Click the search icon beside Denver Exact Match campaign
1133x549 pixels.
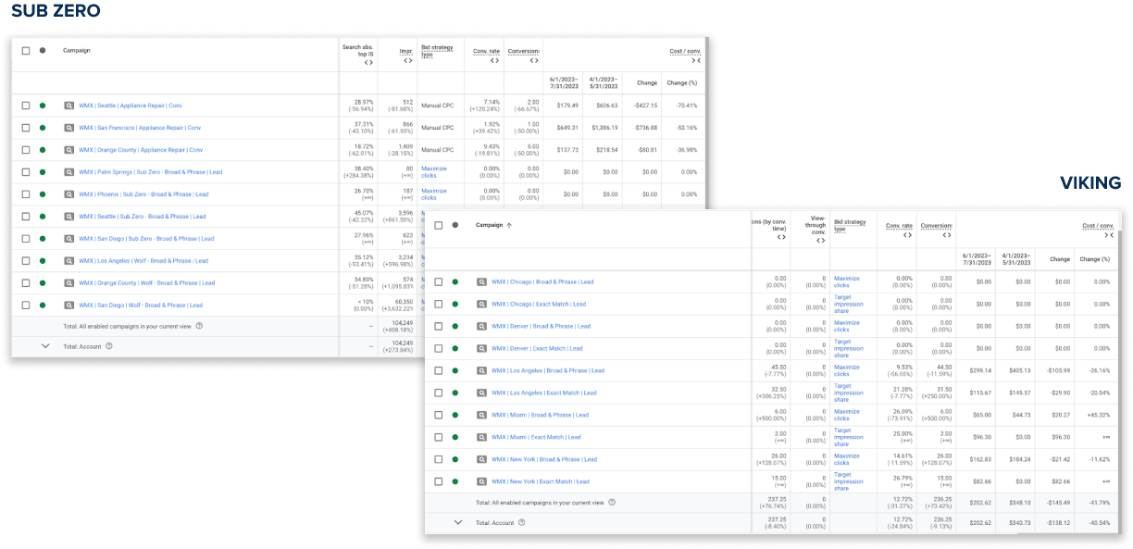481,348
